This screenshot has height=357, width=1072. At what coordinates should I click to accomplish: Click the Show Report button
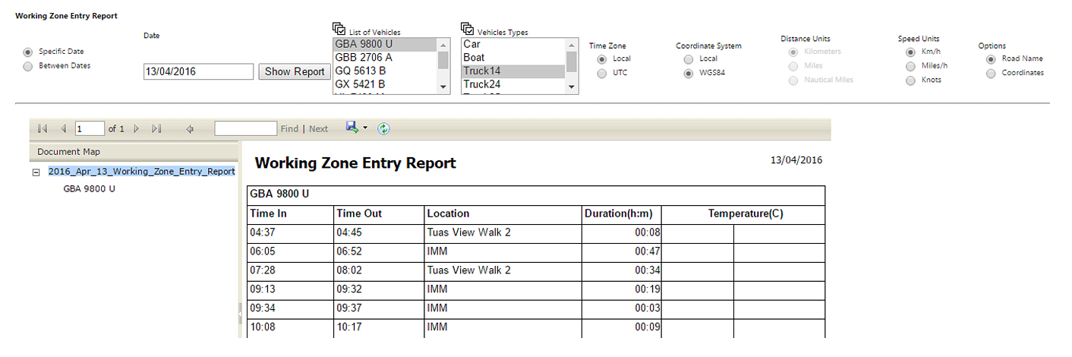click(295, 72)
